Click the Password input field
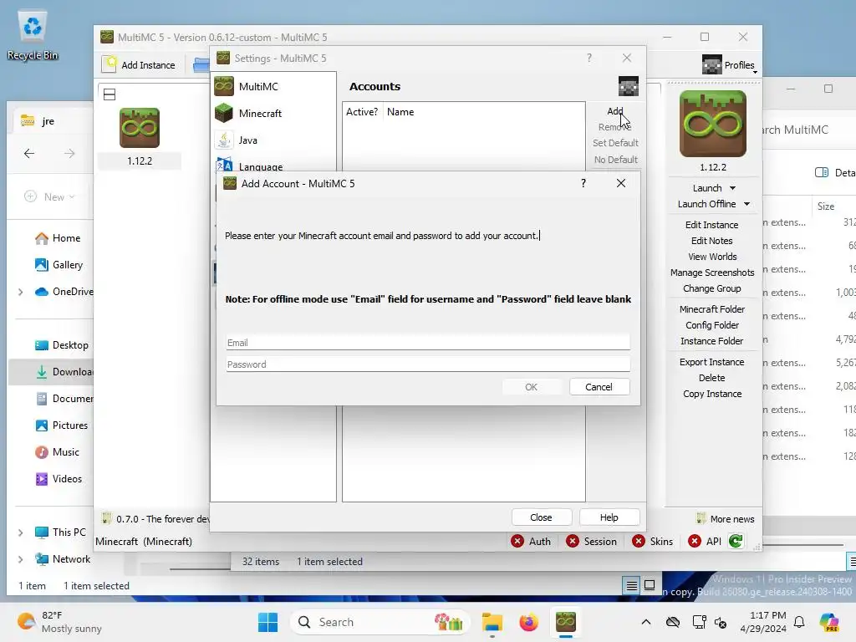856x642 pixels. (428, 364)
